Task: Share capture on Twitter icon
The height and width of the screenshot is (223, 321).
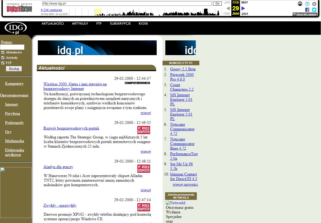Action: 314,10
